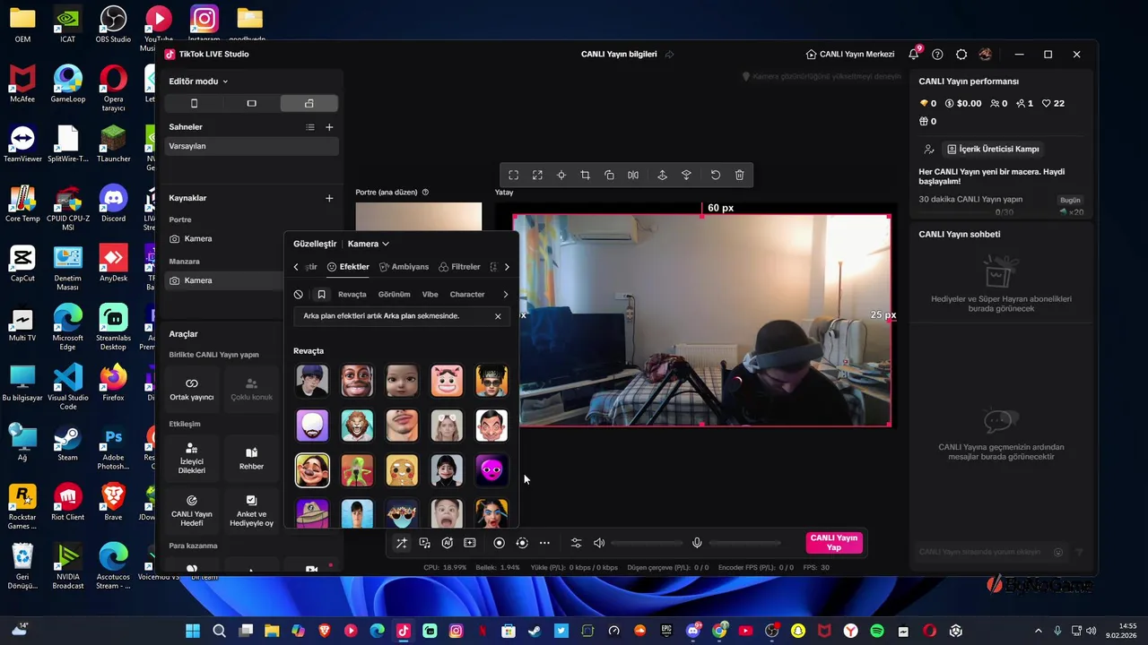
Task: Select the Character effect category
Action: tap(467, 295)
